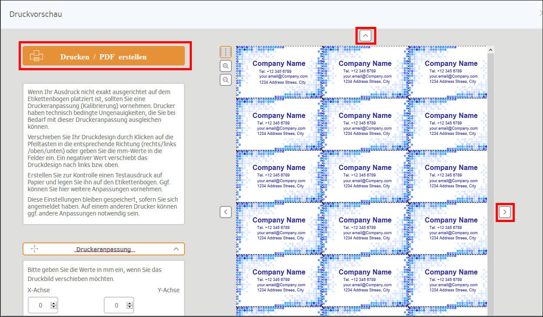
Task: Click the printer icon on the orange button
Action: coord(37,56)
